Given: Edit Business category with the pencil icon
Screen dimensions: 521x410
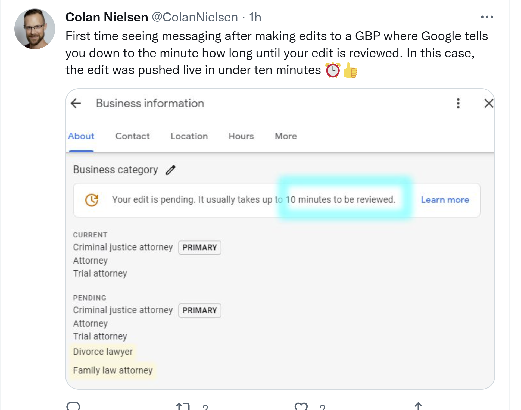Looking at the screenshot, I should pos(171,170).
